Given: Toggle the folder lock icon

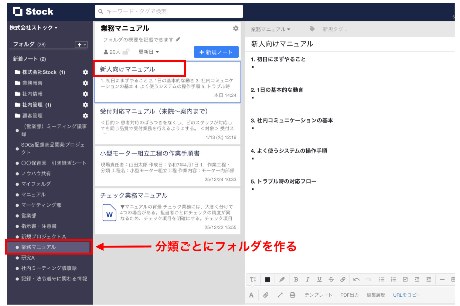Looking at the screenshot, I should pyautogui.click(x=126, y=52).
